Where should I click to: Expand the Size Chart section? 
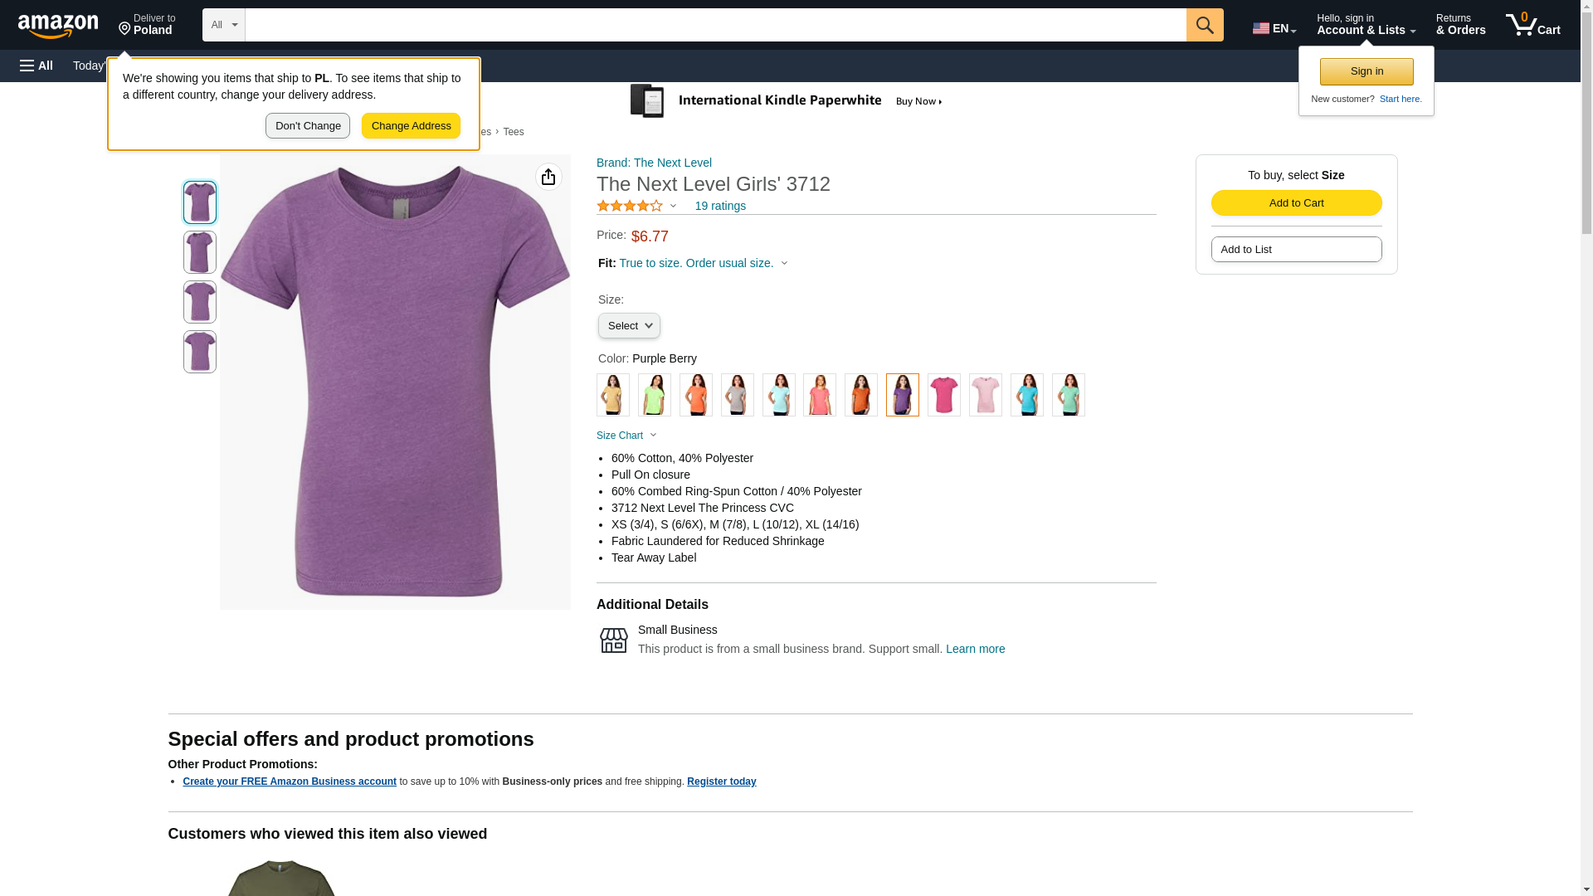626,436
